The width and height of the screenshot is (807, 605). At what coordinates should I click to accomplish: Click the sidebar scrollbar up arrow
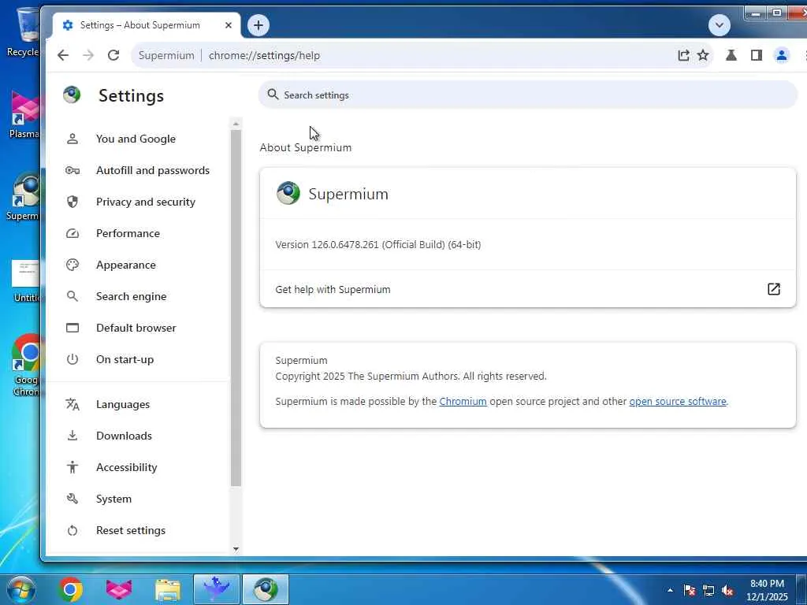click(x=236, y=124)
